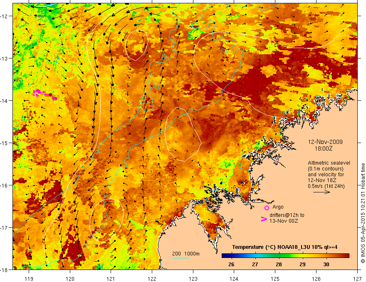The height and width of the screenshot is (282, 366).
Task: Click the 0.5m/s velocity scale arrow
Action: click(x=321, y=192)
